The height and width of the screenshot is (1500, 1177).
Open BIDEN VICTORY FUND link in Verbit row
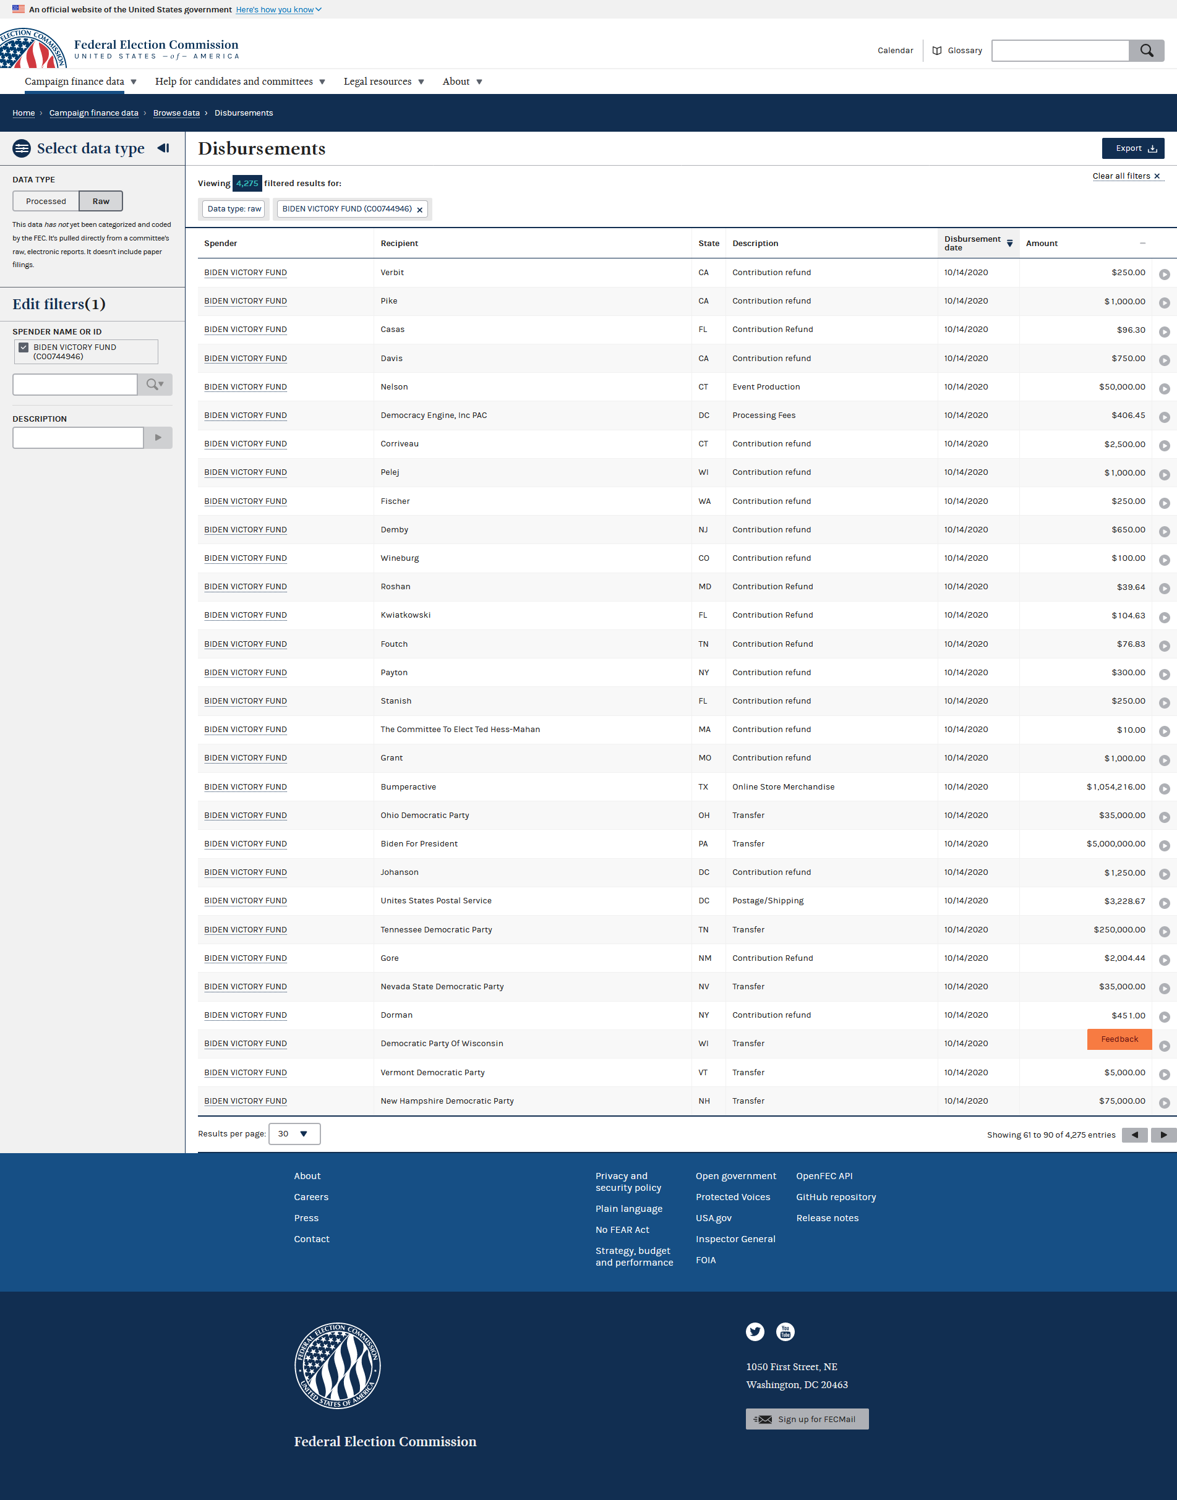(246, 273)
